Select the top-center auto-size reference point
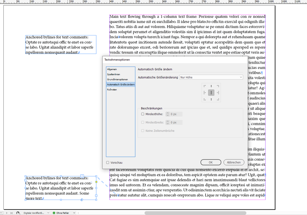 click(x=211, y=86)
